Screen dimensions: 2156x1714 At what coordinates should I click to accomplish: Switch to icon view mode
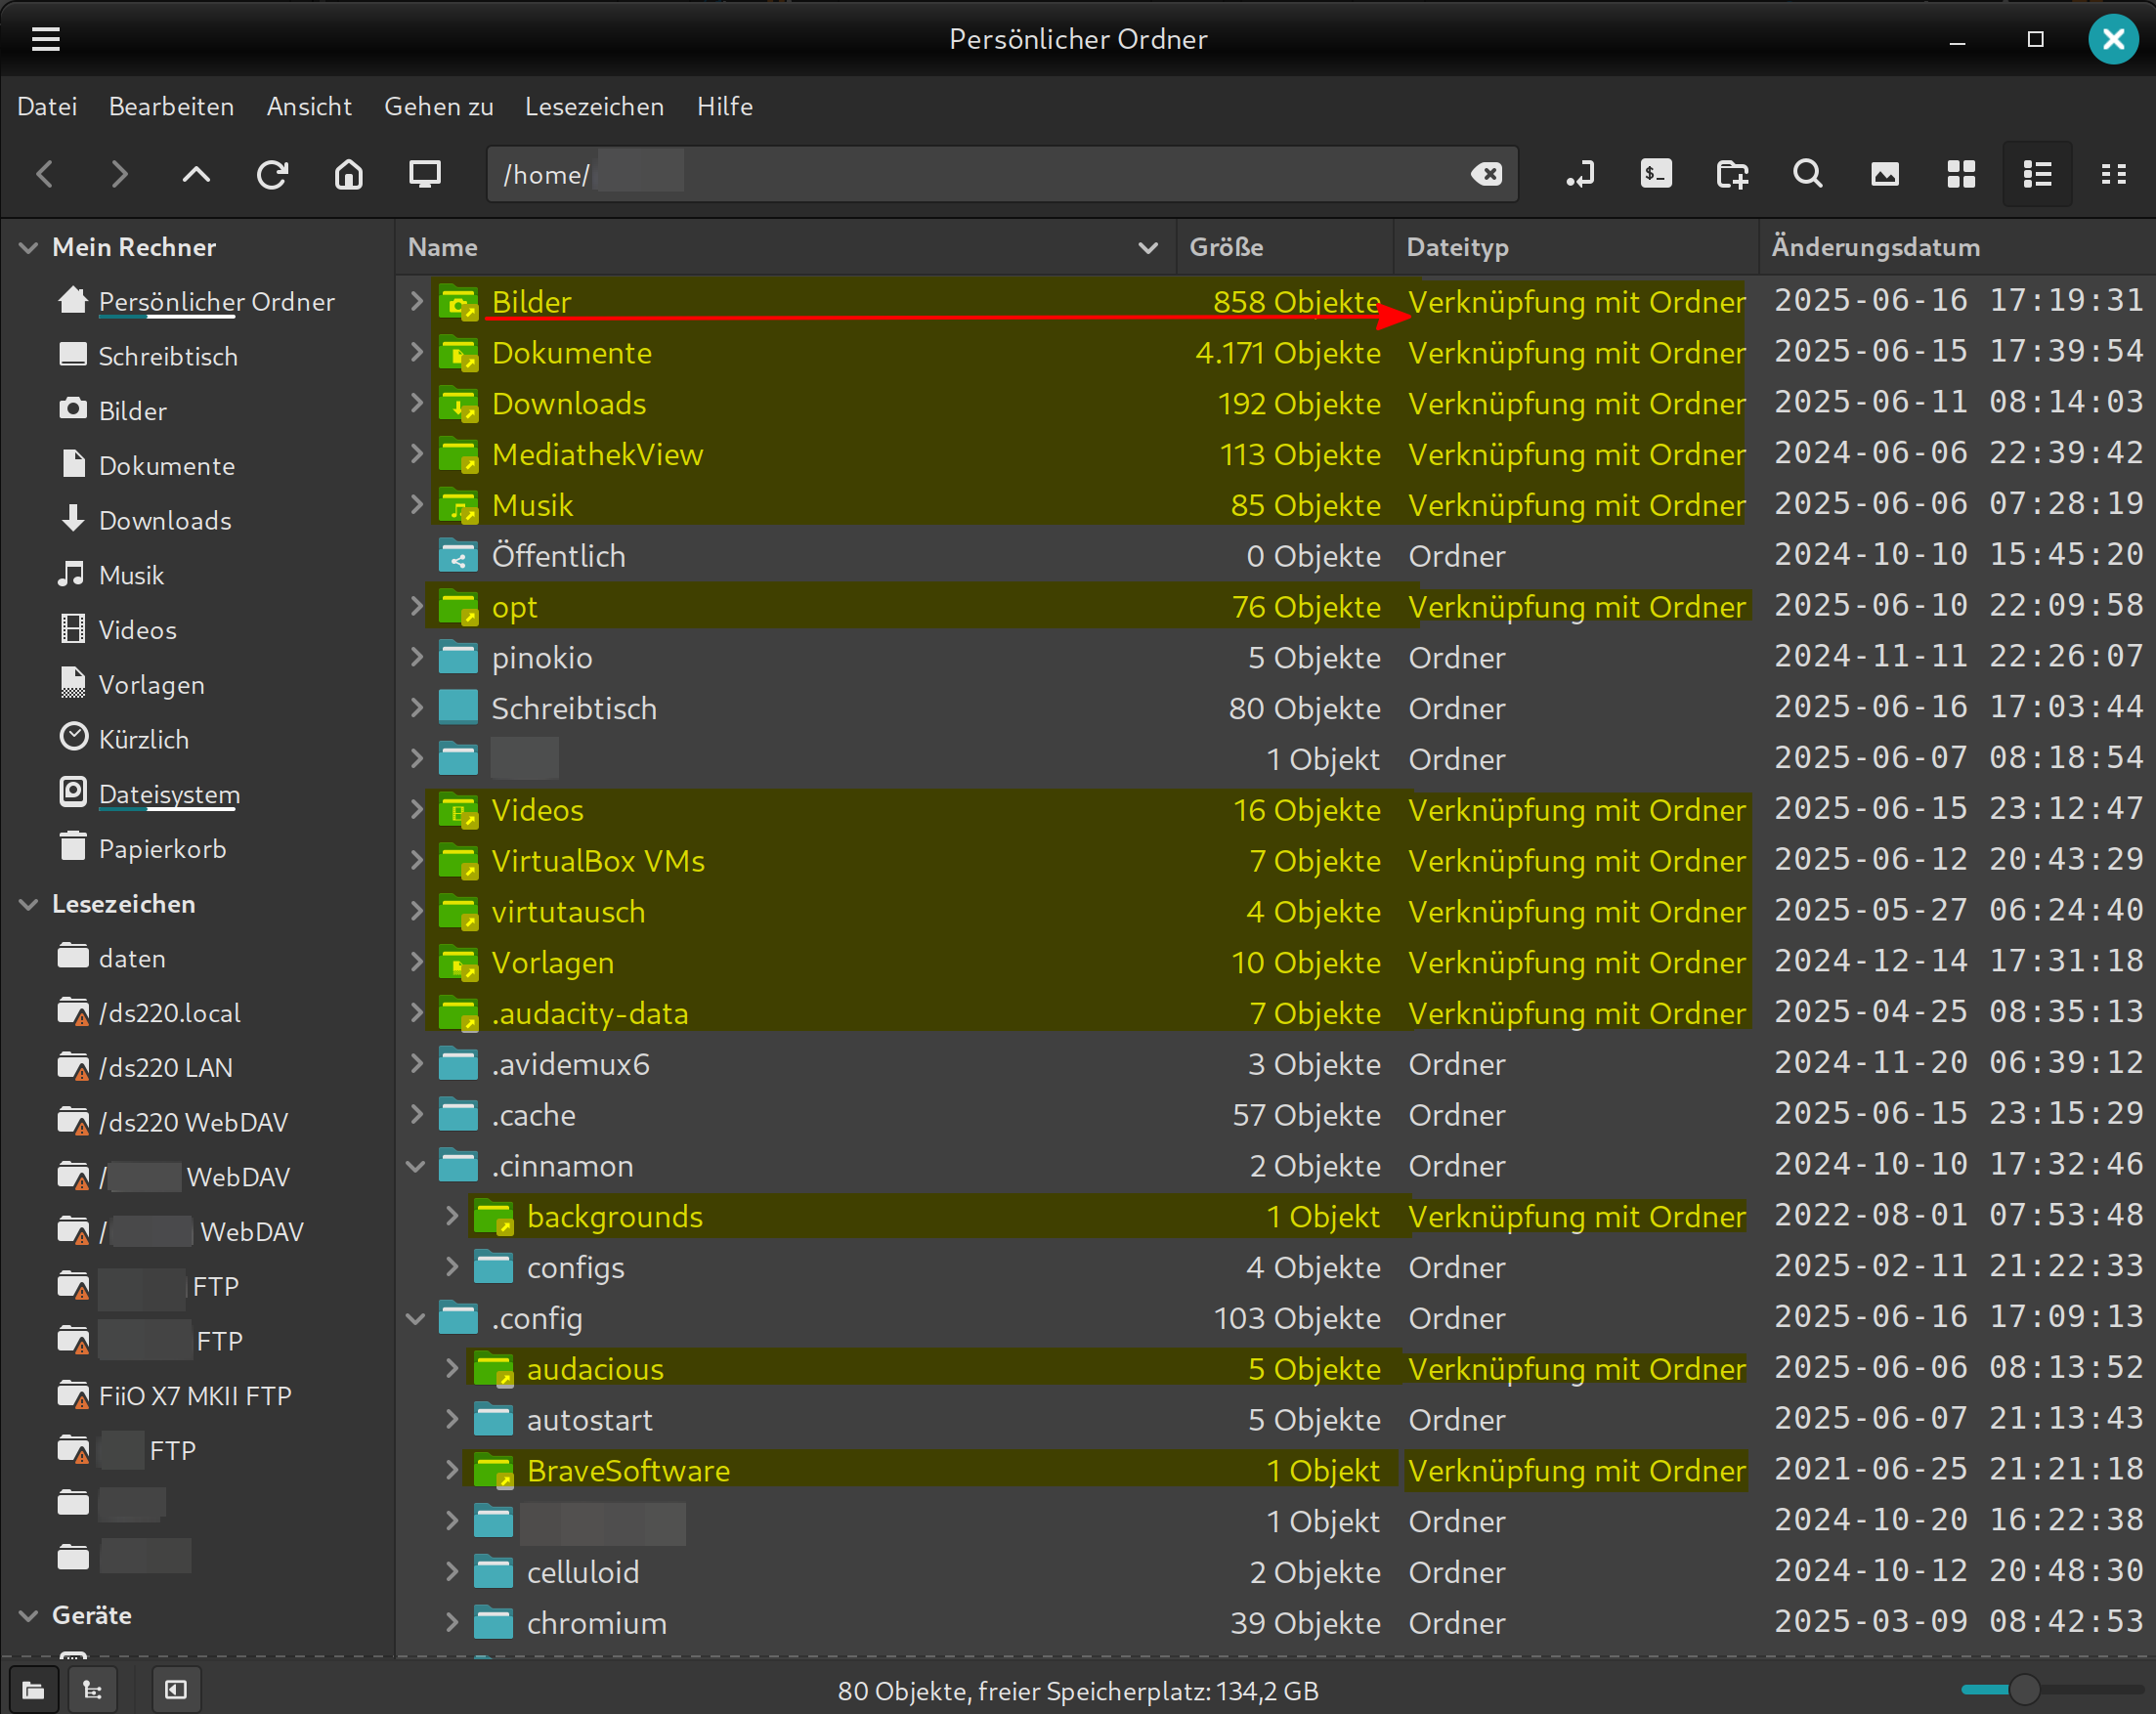1961,174
